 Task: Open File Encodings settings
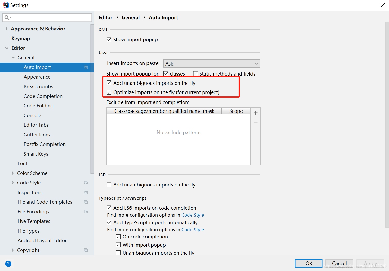tap(33, 212)
